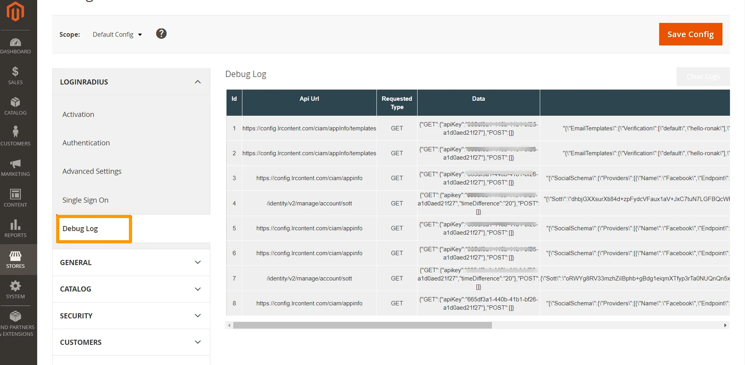The image size is (745, 365).
Task: Click the horizontal scrollbar under the log table
Action: pos(362,325)
